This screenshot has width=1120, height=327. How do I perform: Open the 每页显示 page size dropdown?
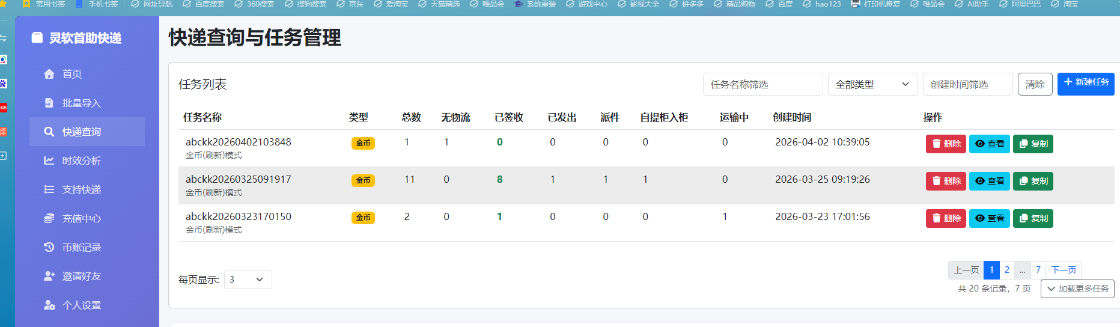248,280
